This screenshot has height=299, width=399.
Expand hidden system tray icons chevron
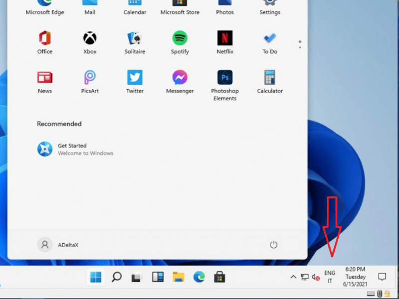(x=293, y=277)
